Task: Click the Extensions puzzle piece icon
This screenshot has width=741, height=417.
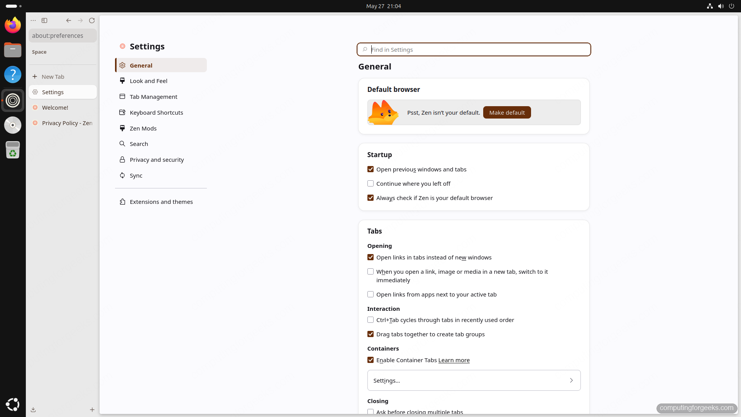Action: point(122,202)
